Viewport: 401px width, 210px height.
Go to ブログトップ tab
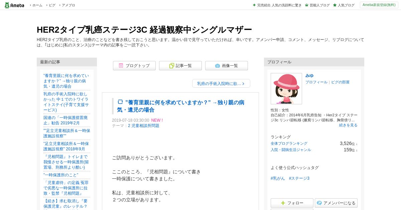click(134, 66)
